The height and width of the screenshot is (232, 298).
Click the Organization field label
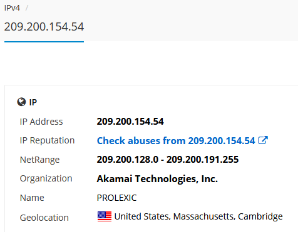pyautogui.click(x=46, y=179)
